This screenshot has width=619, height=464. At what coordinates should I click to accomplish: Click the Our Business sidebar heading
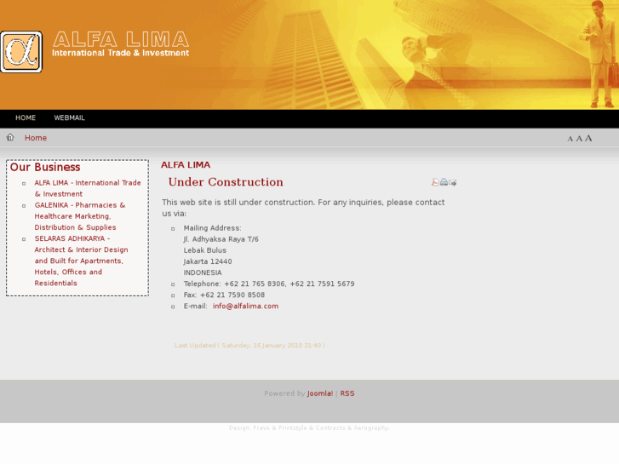(45, 167)
